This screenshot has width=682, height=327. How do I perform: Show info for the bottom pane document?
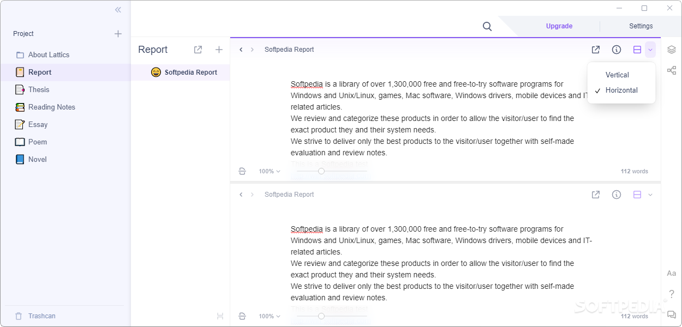tap(617, 195)
